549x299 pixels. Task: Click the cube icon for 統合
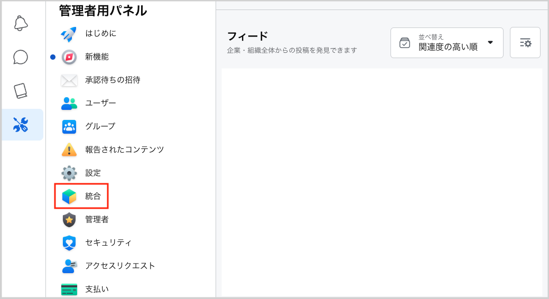coord(69,197)
